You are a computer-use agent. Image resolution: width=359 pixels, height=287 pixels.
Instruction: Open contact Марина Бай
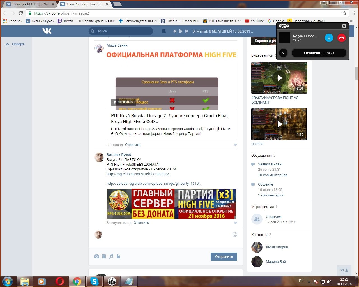pyautogui.click(x=276, y=262)
